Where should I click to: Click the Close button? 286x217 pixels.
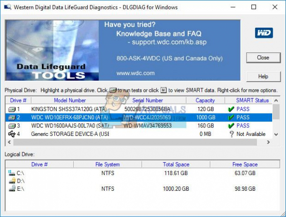click(x=263, y=58)
